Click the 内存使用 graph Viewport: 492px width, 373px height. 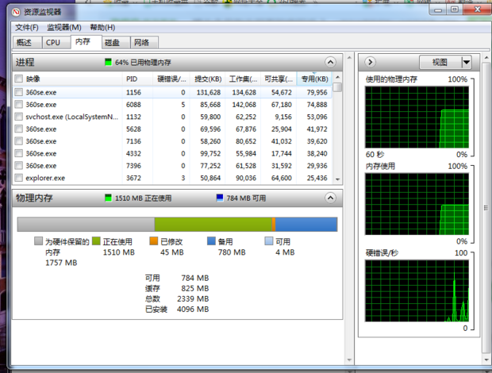[417, 204]
